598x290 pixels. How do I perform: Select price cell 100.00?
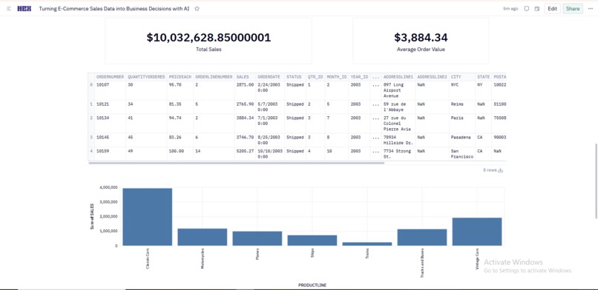click(x=180, y=154)
